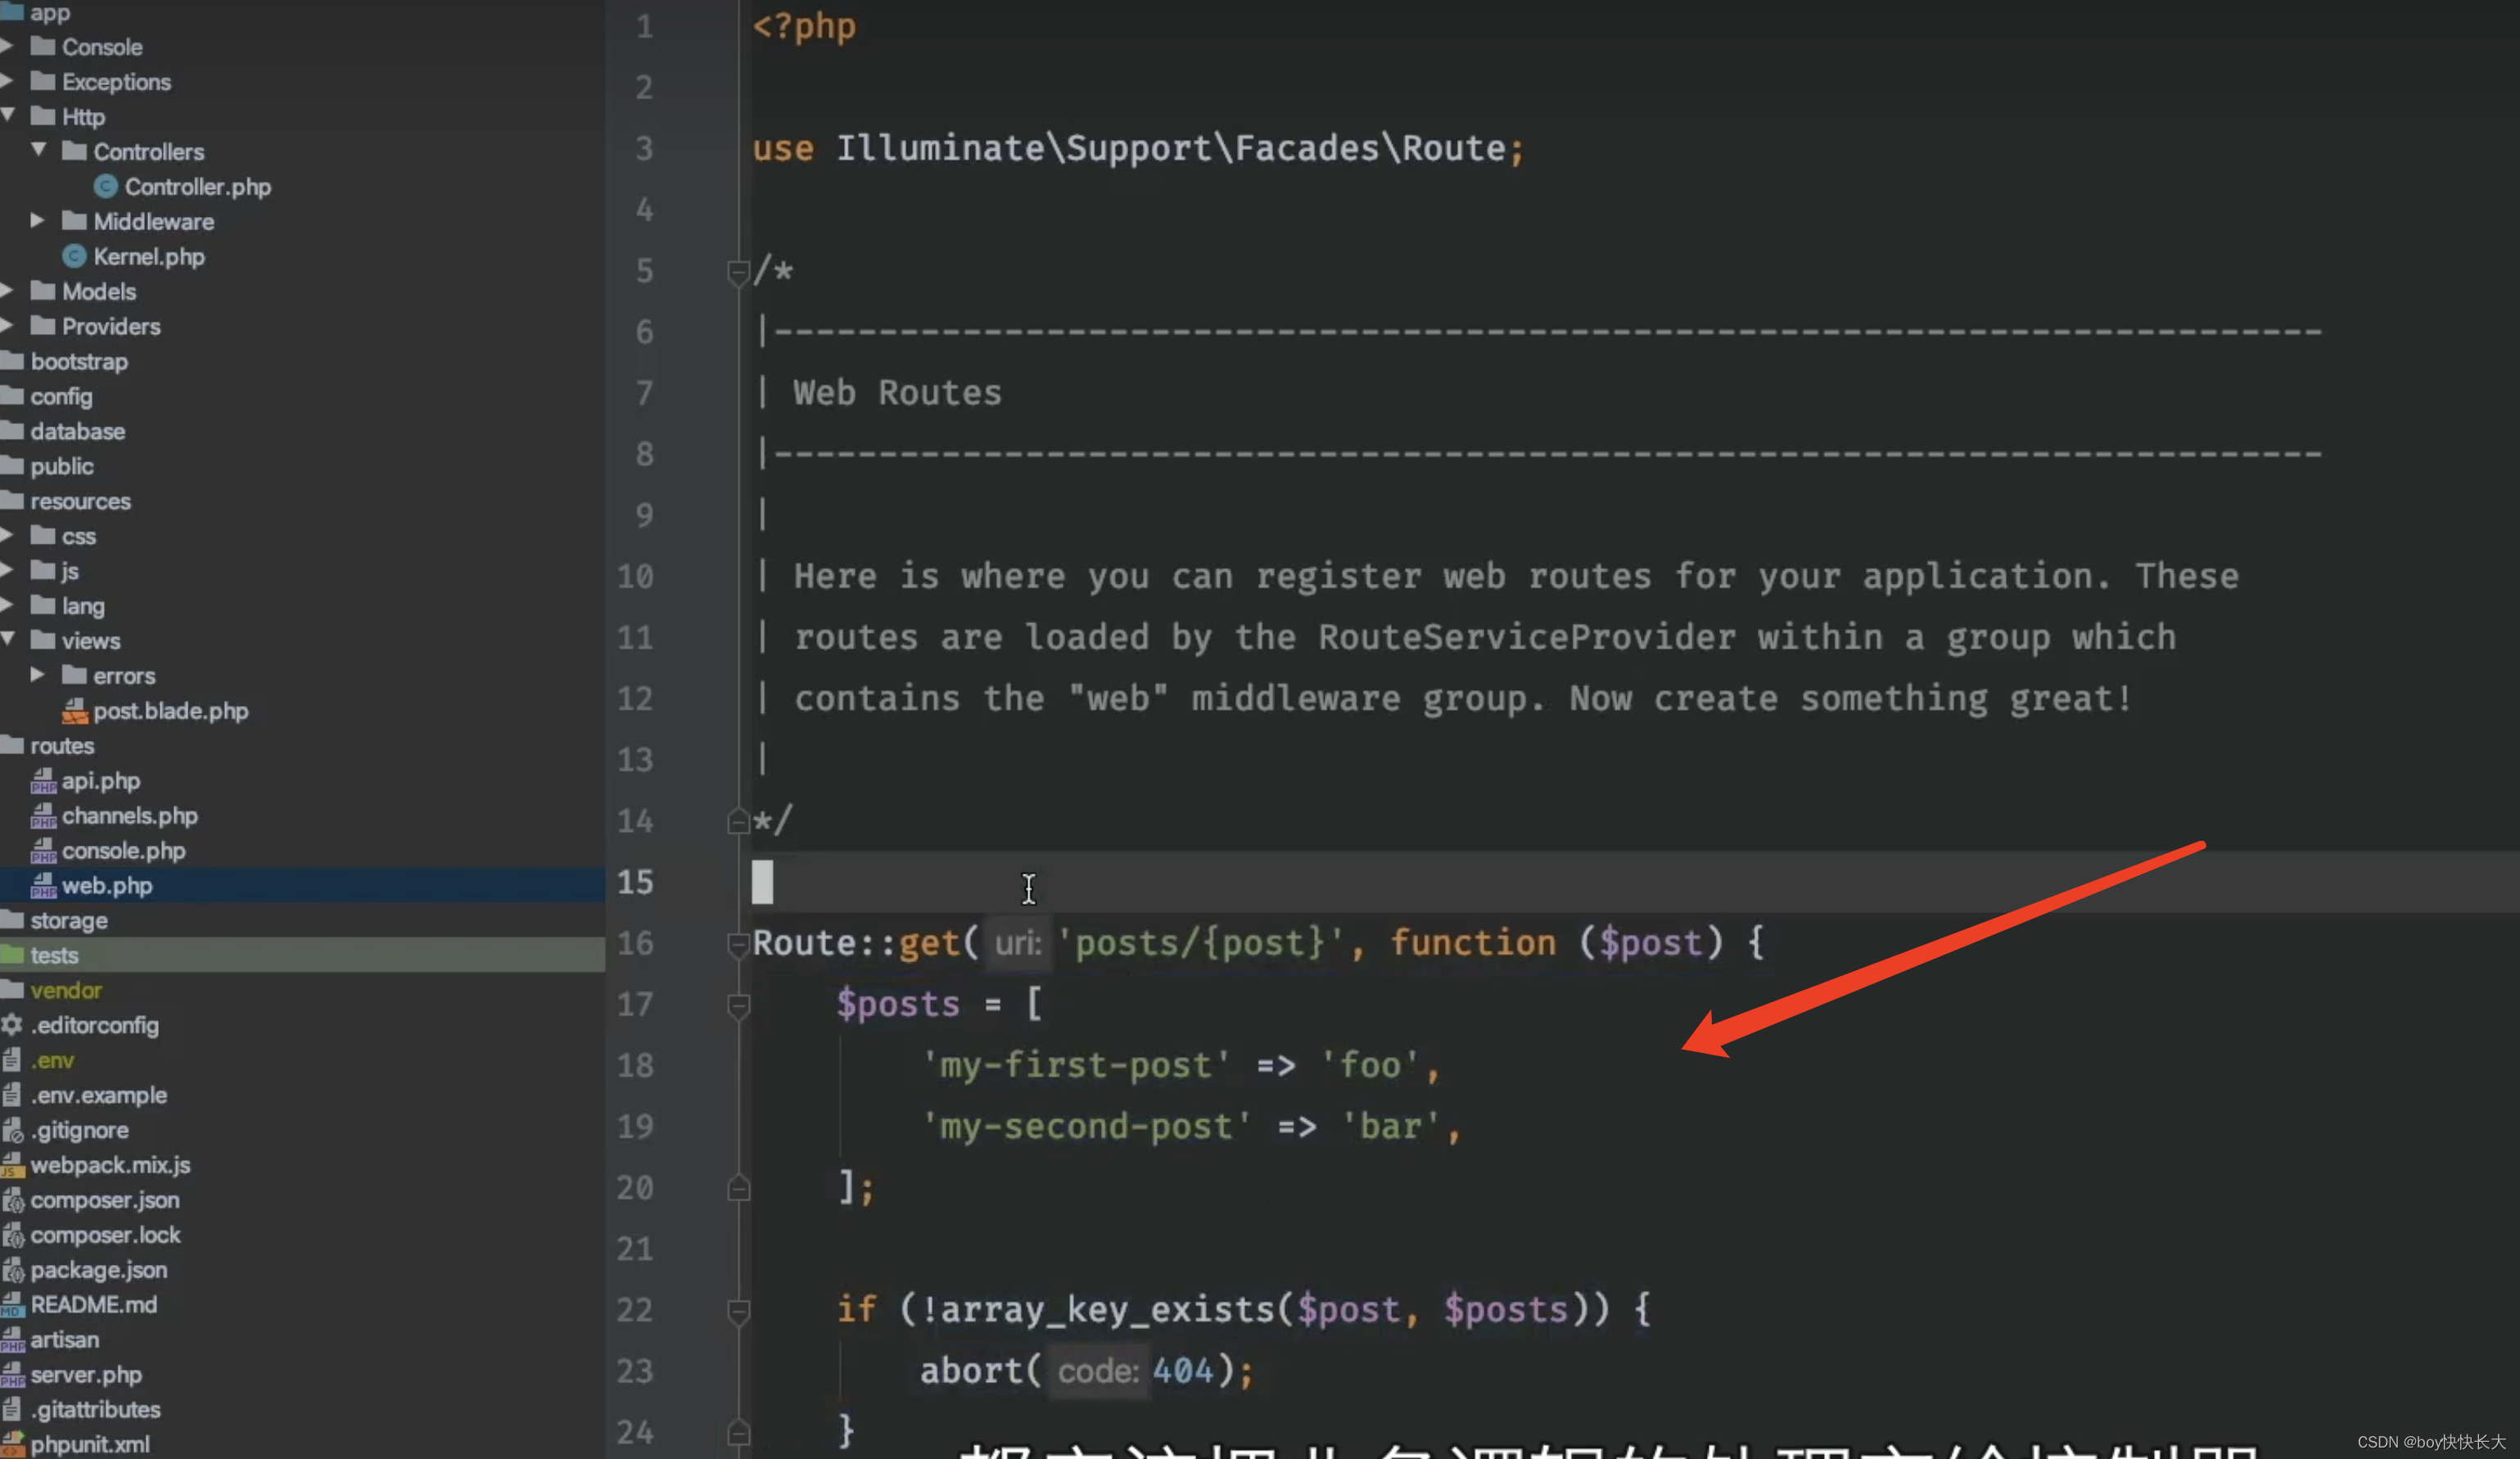The height and width of the screenshot is (1459, 2520).
Task: Open channels.php in the routes folder
Action: [x=130, y=816]
